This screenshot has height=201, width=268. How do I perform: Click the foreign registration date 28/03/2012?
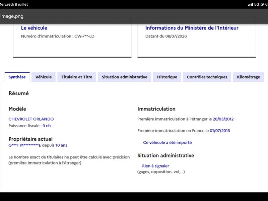[223, 119]
